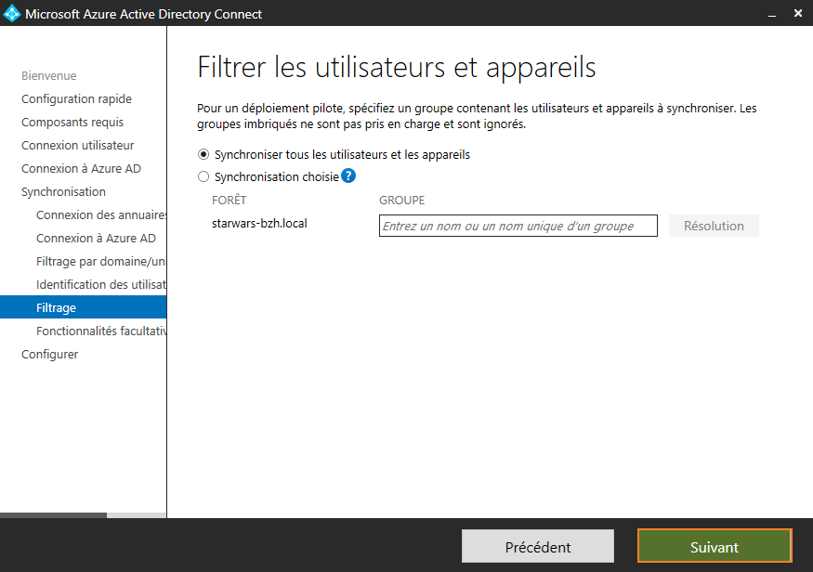Go to the Configurer step

(49, 355)
